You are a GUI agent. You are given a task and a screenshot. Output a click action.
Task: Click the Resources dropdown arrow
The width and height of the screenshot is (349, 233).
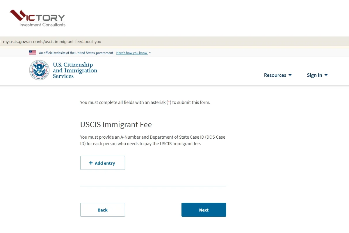[x=290, y=75]
